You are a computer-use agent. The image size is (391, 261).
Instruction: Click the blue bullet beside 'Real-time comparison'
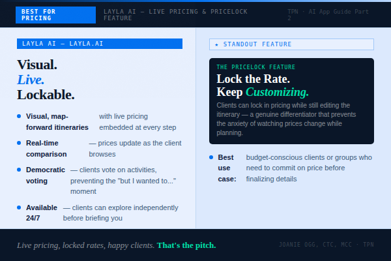tap(19, 143)
